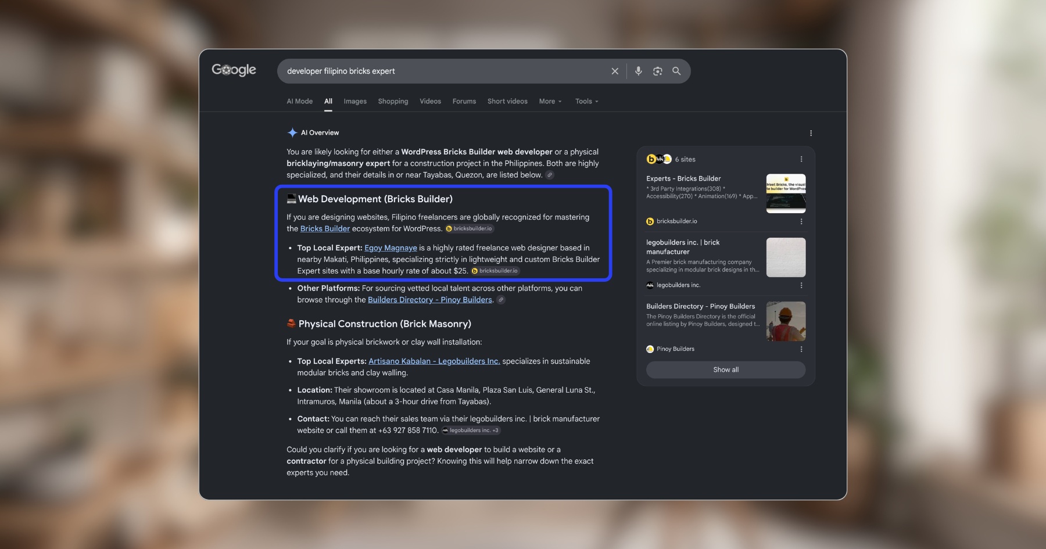
Task: Open 'Experts - Bricks Builder' source card title
Action: coord(683,178)
